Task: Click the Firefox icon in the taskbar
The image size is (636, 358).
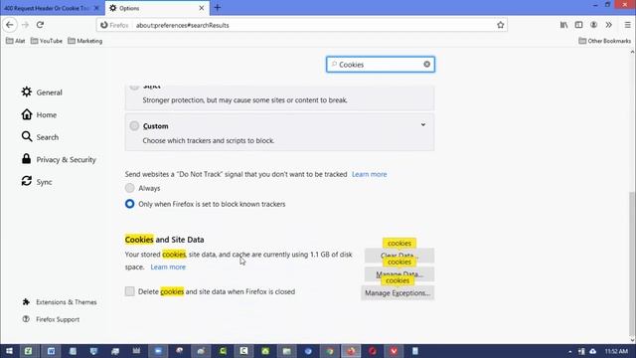Action: [x=351, y=351]
